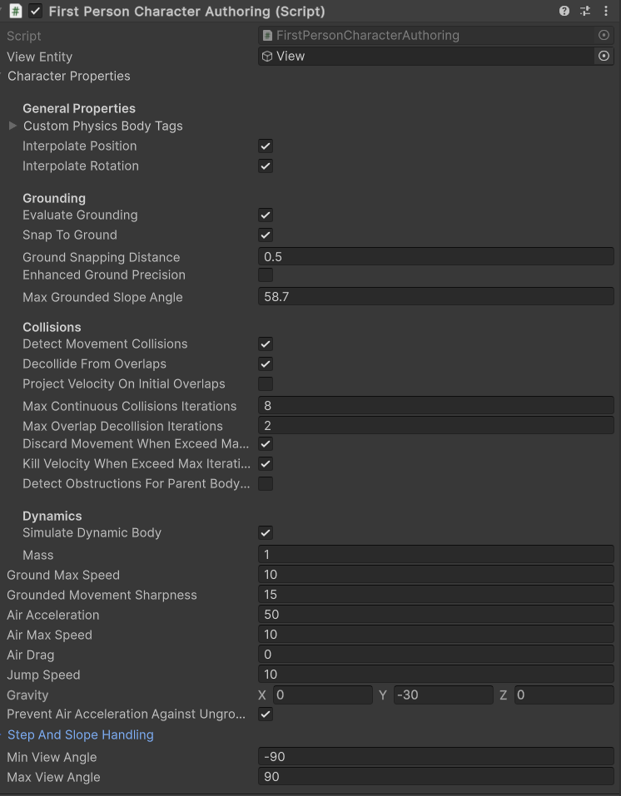Image resolution: width=621 pixels, height=796 pixels.
Task: Uncheck Simulate Dynamic Body
Action: pyautogui.click(x=266, y=533)
